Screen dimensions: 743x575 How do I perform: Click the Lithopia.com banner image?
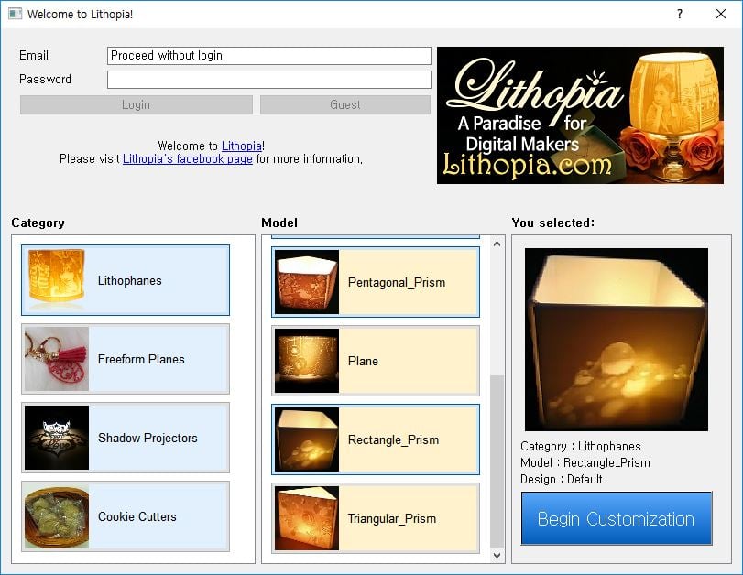[x=580, y=115]
